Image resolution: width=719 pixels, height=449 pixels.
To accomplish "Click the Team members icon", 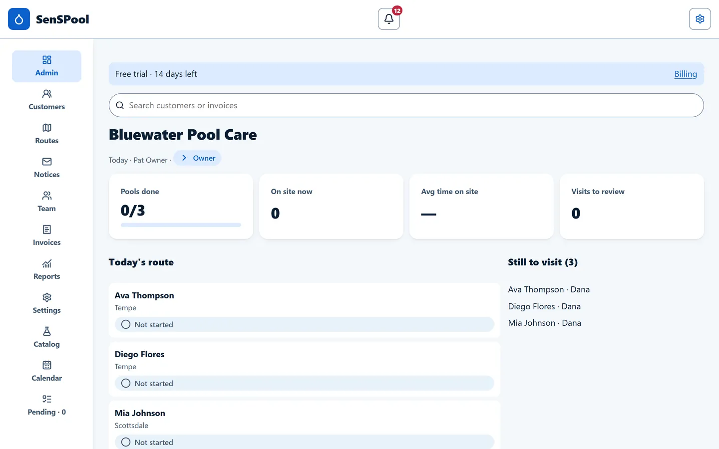I will [x=47, y=196].
